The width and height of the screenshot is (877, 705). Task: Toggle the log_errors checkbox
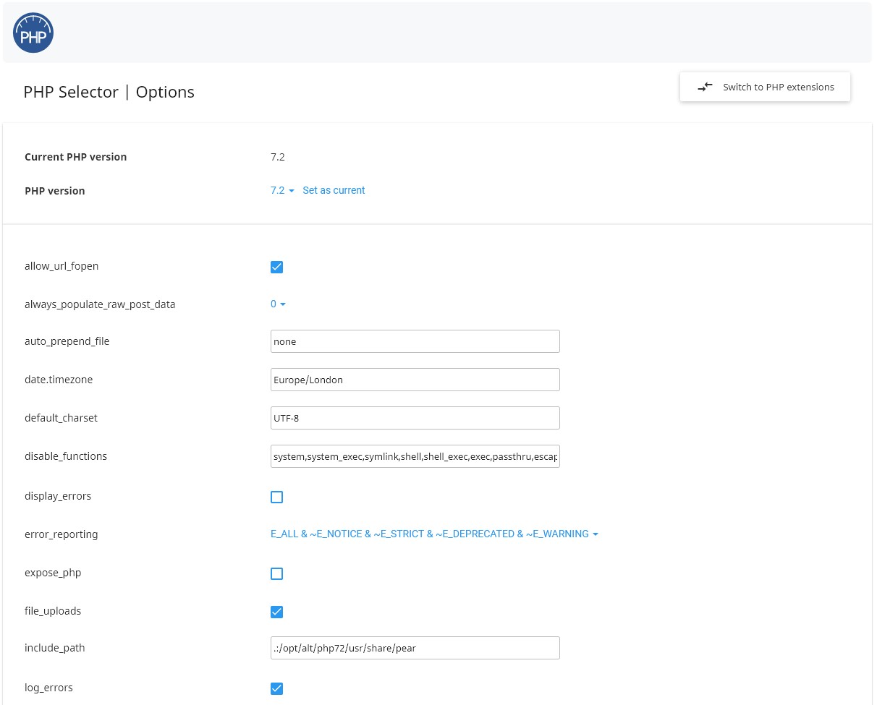[276, 688]
